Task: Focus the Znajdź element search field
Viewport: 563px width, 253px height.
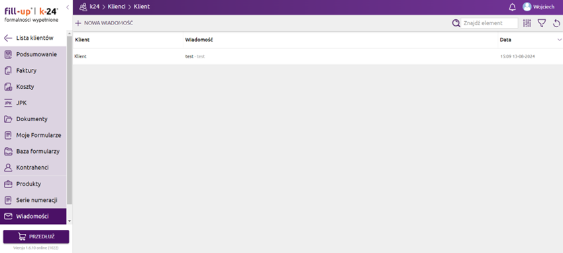Action: (x=489, y=23)
